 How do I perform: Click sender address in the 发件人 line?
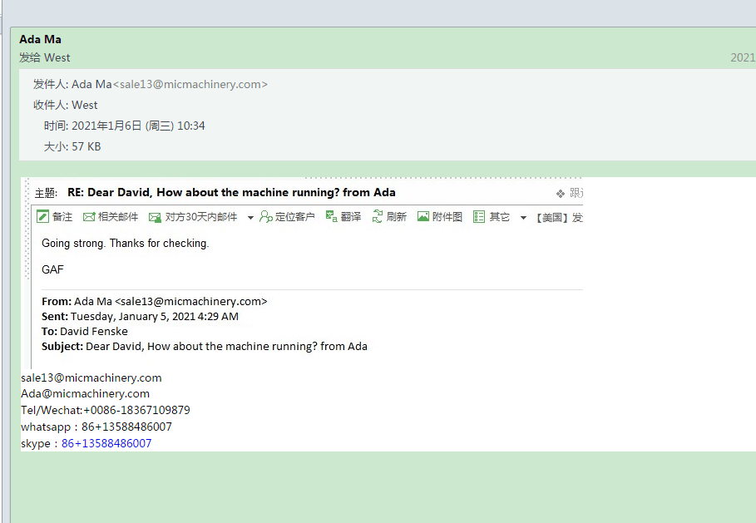[190, 84]
